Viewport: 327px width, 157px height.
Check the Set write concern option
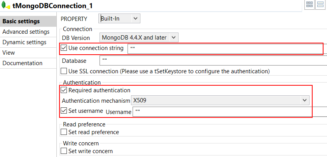[64, 151]
